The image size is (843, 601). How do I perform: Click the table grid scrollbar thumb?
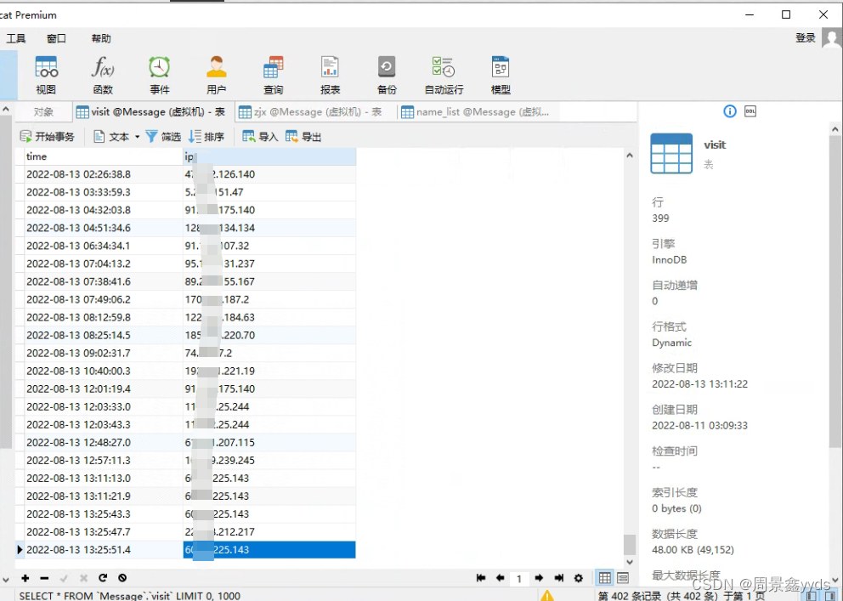pos(630,545)
